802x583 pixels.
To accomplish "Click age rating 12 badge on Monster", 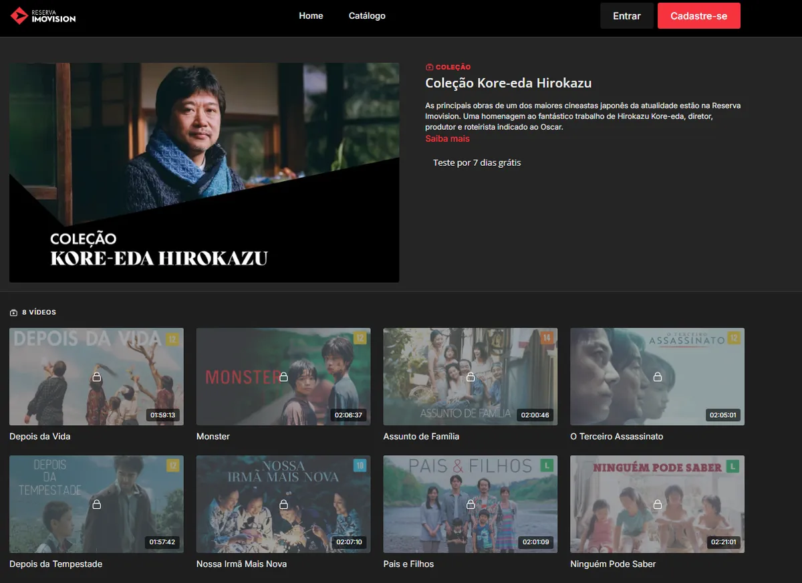I will [x=360, y=339].
